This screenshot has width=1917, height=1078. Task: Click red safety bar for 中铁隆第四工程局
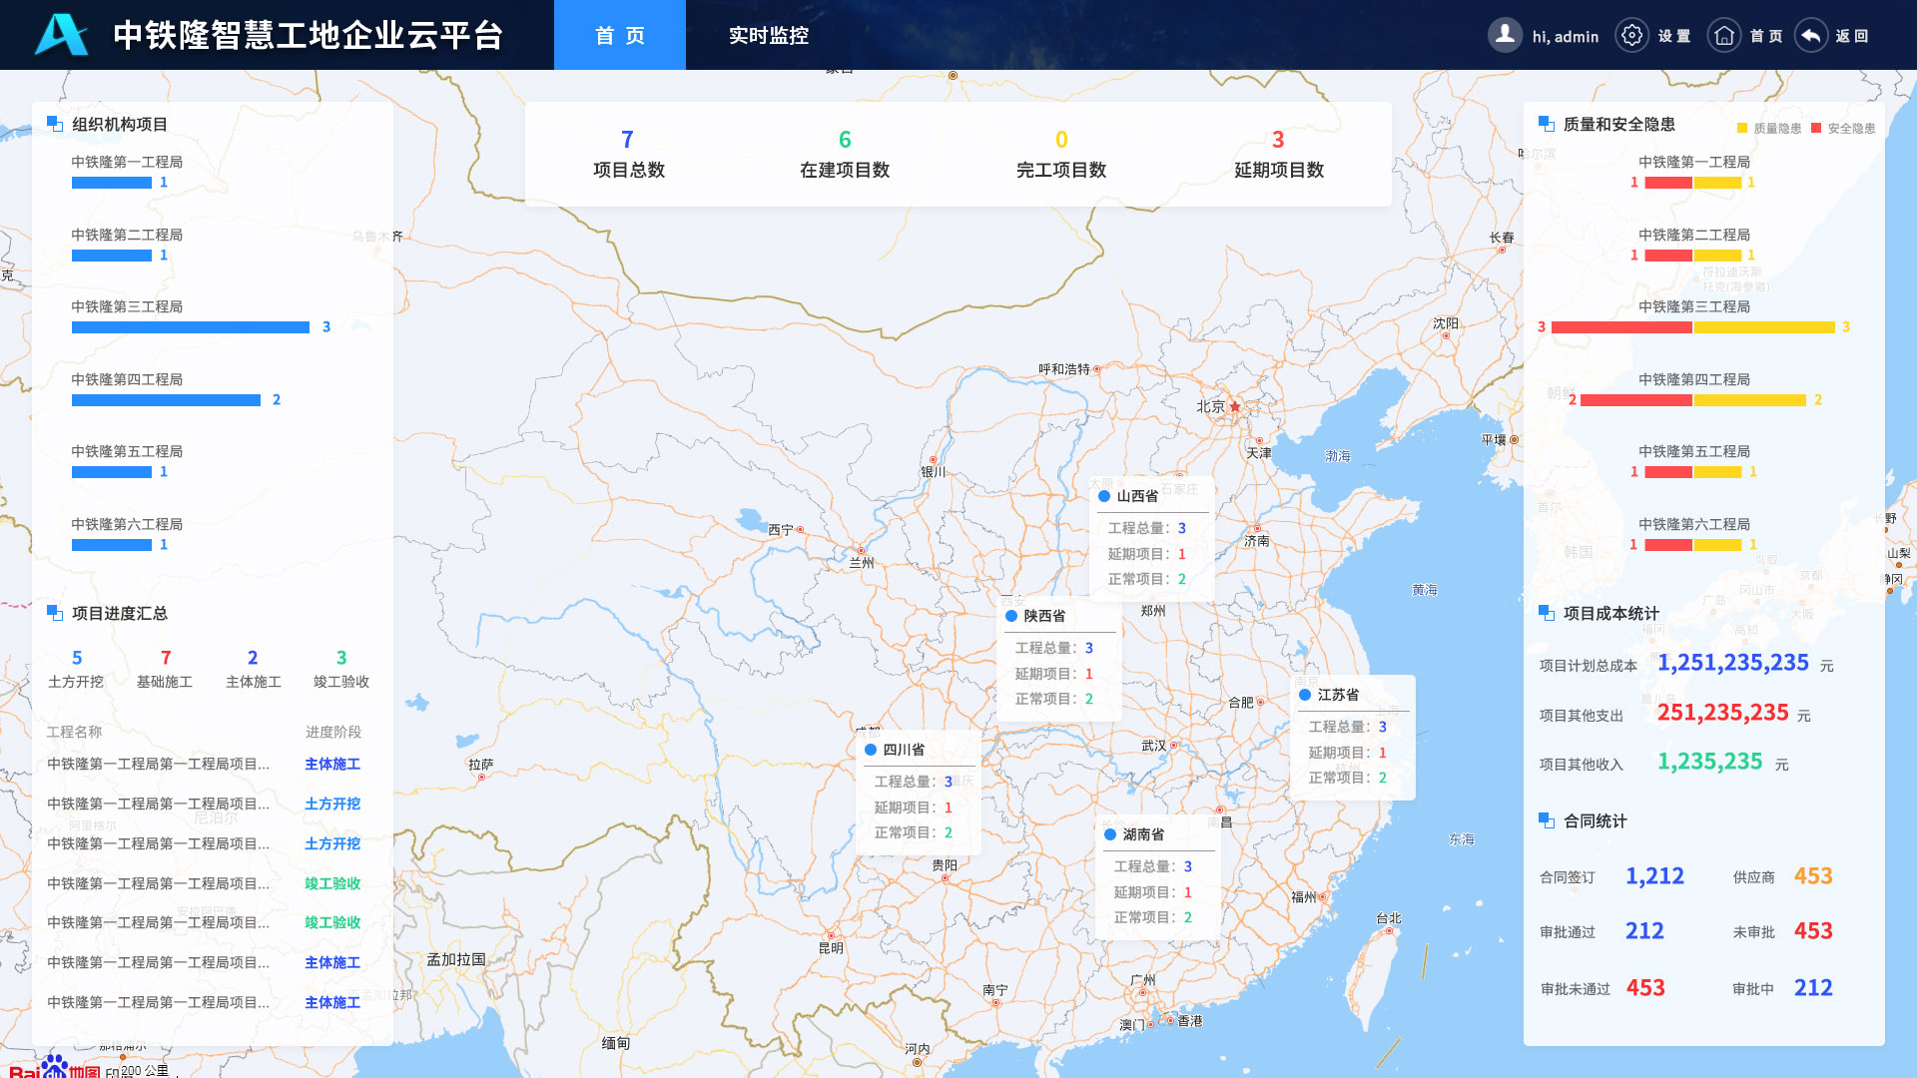coord(1635,400)
